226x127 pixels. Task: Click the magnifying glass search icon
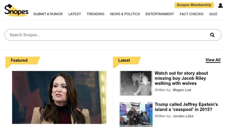[212, 35]
